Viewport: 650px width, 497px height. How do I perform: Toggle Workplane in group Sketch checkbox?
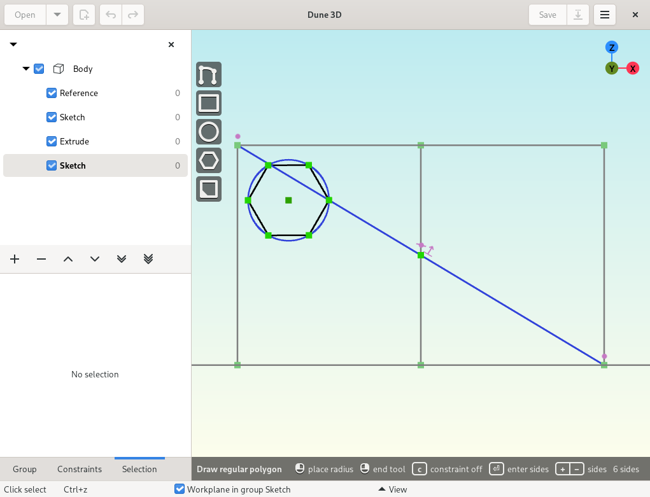[x=180, y=489]
